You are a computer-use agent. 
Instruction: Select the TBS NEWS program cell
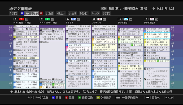[x=78, y=66]
